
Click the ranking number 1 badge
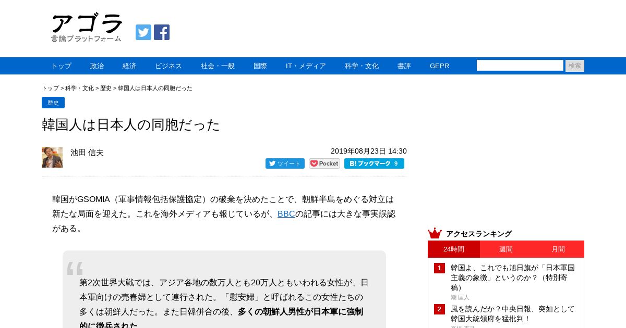[439, 268]
